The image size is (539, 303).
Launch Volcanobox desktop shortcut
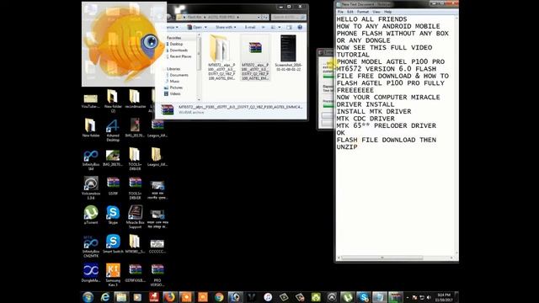pyautogui.click(x=91, y=188)
